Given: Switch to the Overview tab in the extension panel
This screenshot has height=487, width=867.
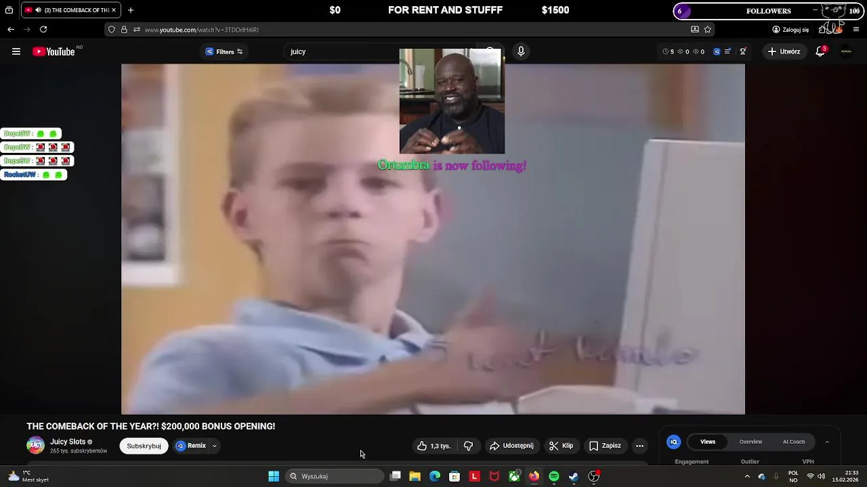Looking at the screenshot, I should [x=750, y=442].
